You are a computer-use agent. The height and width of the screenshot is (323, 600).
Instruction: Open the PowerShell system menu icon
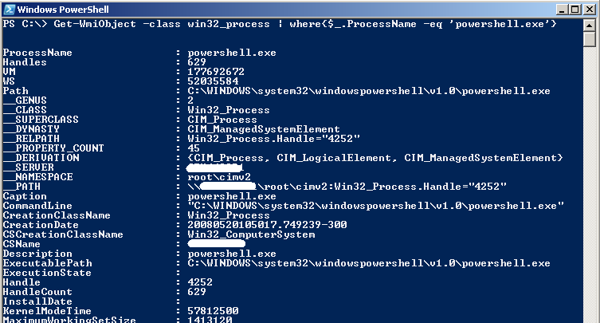point(10,10)
